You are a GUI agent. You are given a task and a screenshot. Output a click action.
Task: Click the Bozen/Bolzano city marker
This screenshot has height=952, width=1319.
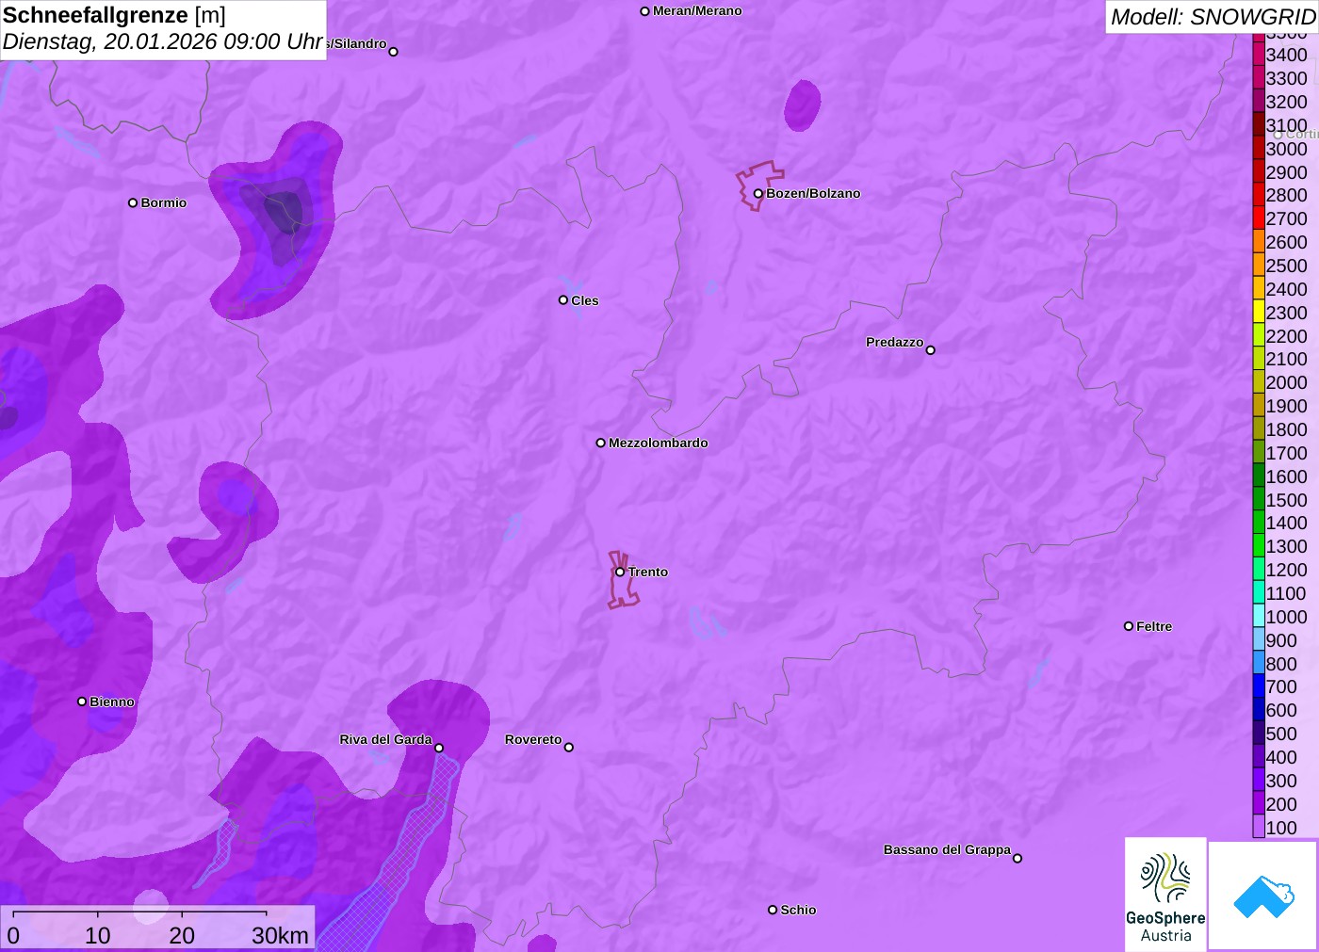(x=757, y=194)
